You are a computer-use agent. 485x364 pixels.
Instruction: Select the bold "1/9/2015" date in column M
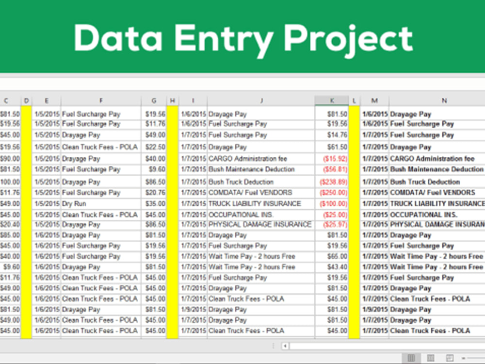point(375,310)
